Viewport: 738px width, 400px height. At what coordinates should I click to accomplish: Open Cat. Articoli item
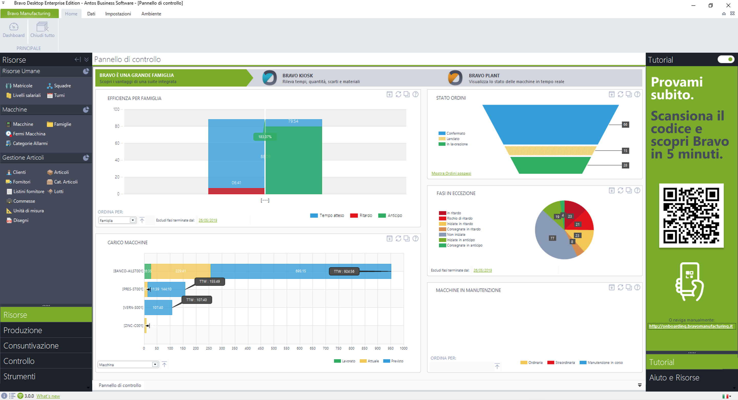(62, 182)
